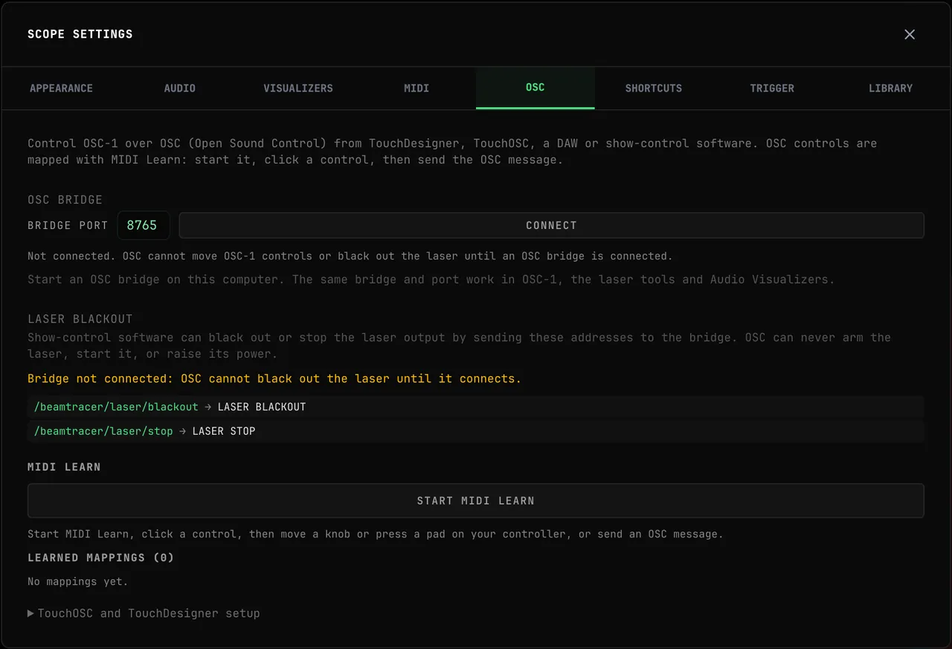Click the 'OSC Bridge' section heading
Viewport: 952px width, 649px height.
[65, 199]
